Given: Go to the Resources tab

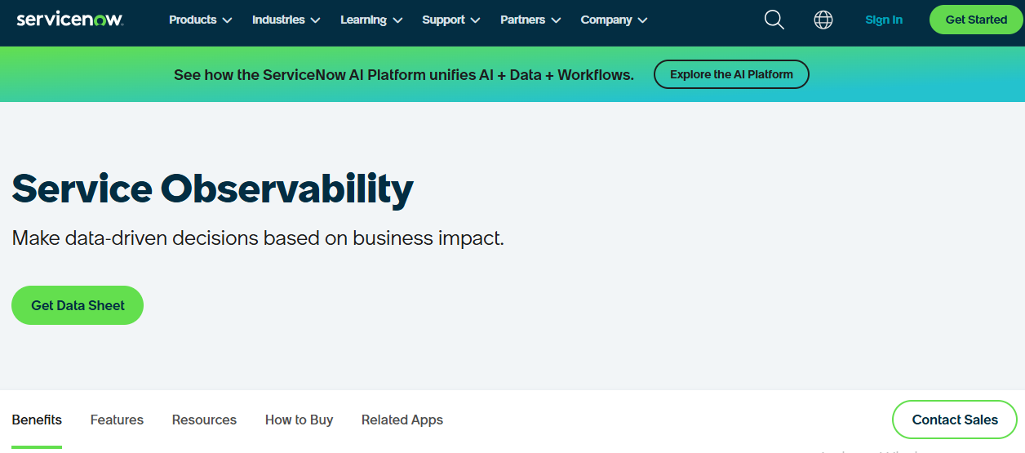Looking at the screenshot, I should (x=204, y=420).
